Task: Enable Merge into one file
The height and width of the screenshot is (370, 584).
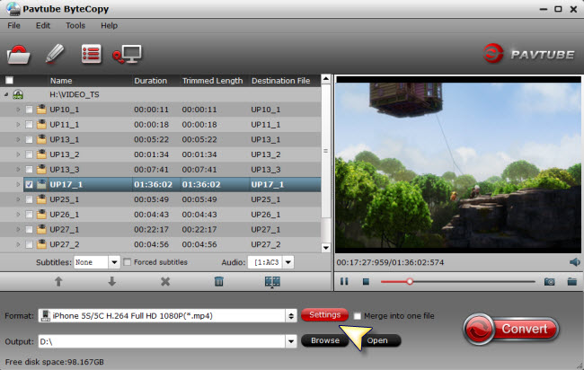Action: pos(358,316)
